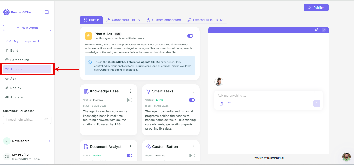354x165 pixels.
Task: Expand My Profile chevron arrow
Action: [x=49, y=156]
